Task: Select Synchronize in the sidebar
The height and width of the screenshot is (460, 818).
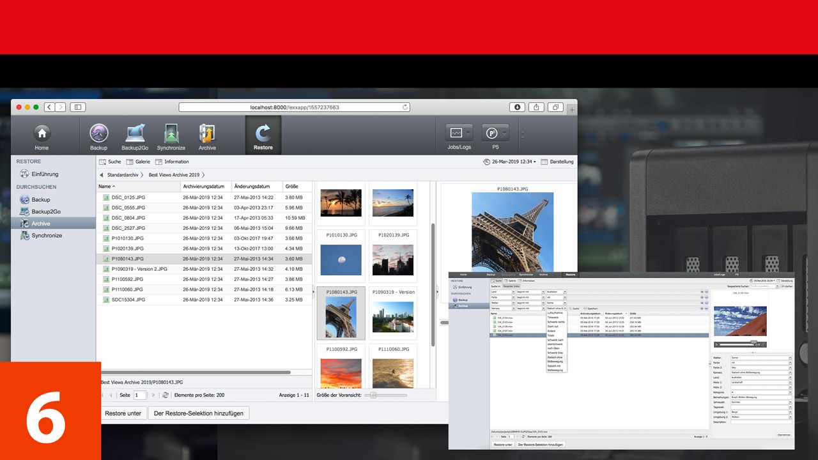Action: click(x=47, y=236)
